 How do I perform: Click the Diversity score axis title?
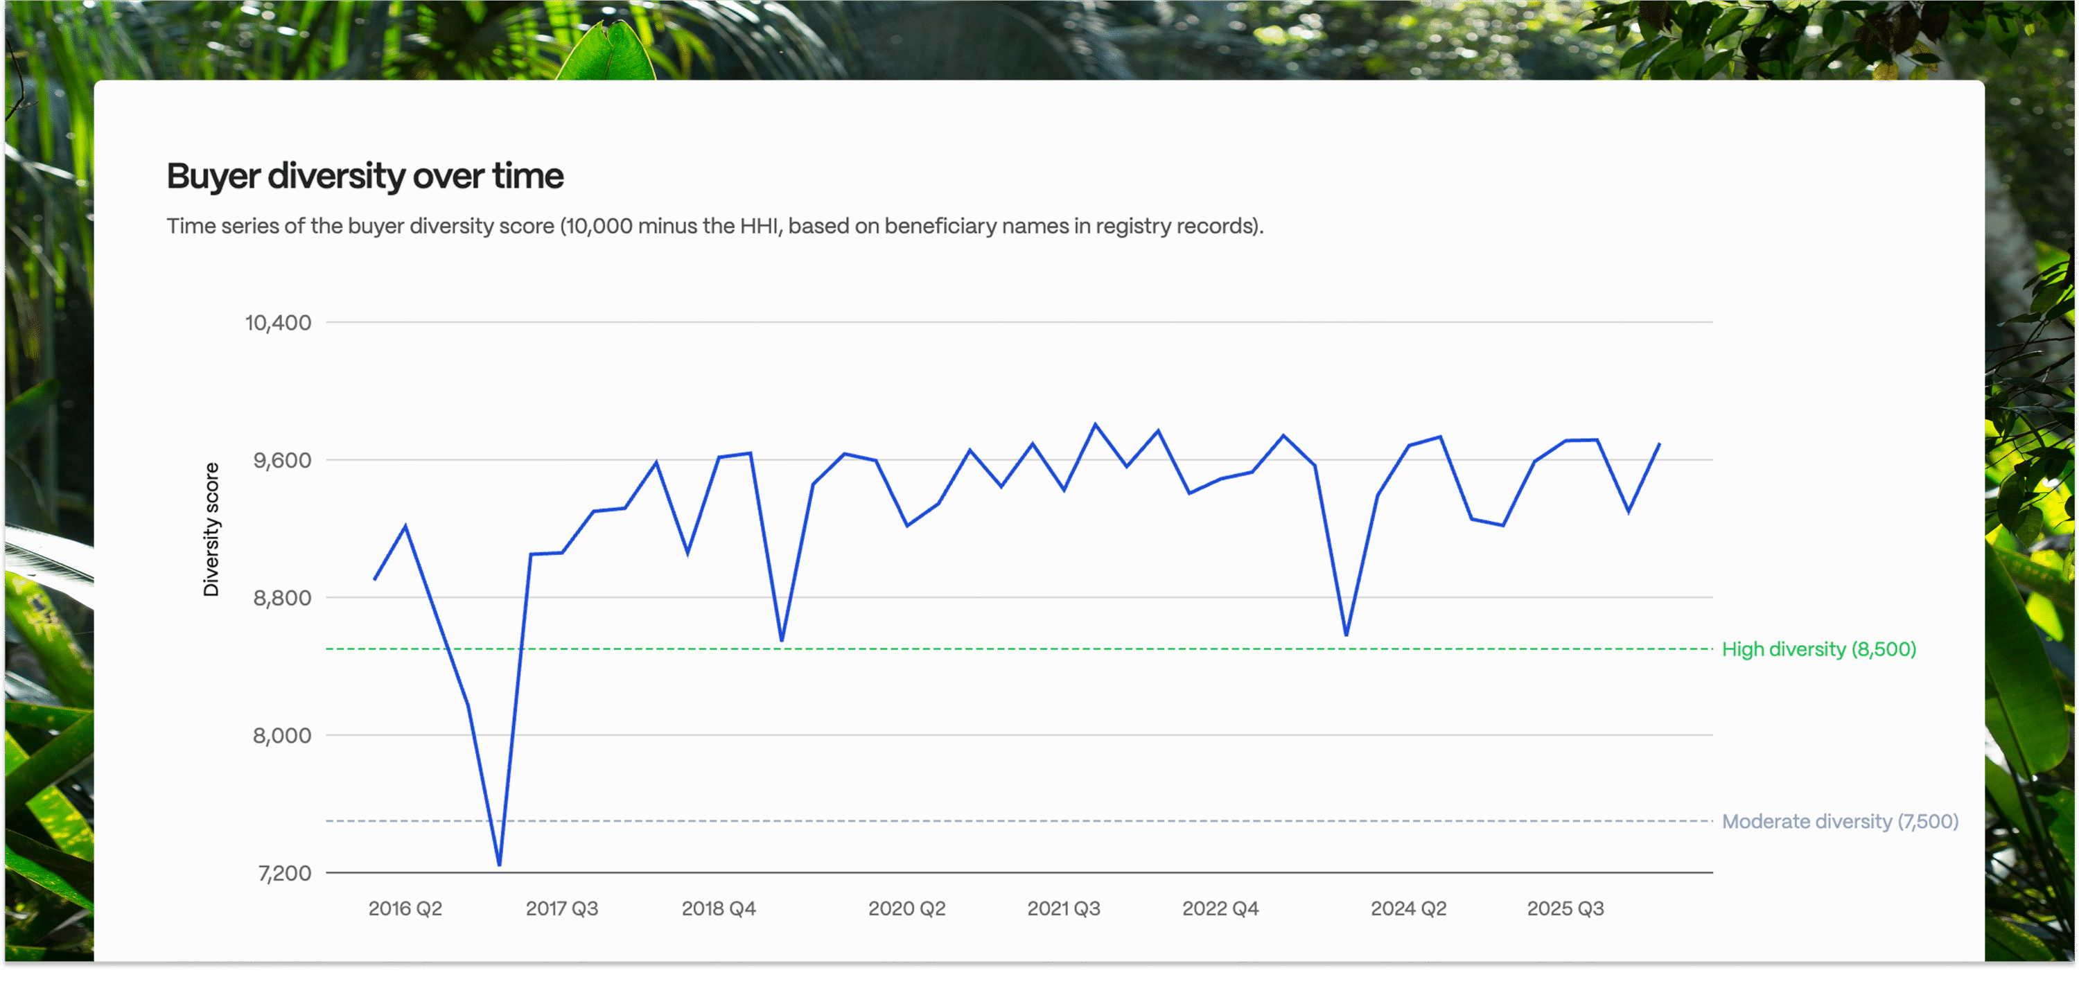click(211, 529)
